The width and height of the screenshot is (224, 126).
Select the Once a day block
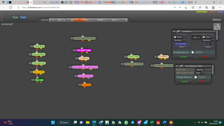click(x=134, y=57)
